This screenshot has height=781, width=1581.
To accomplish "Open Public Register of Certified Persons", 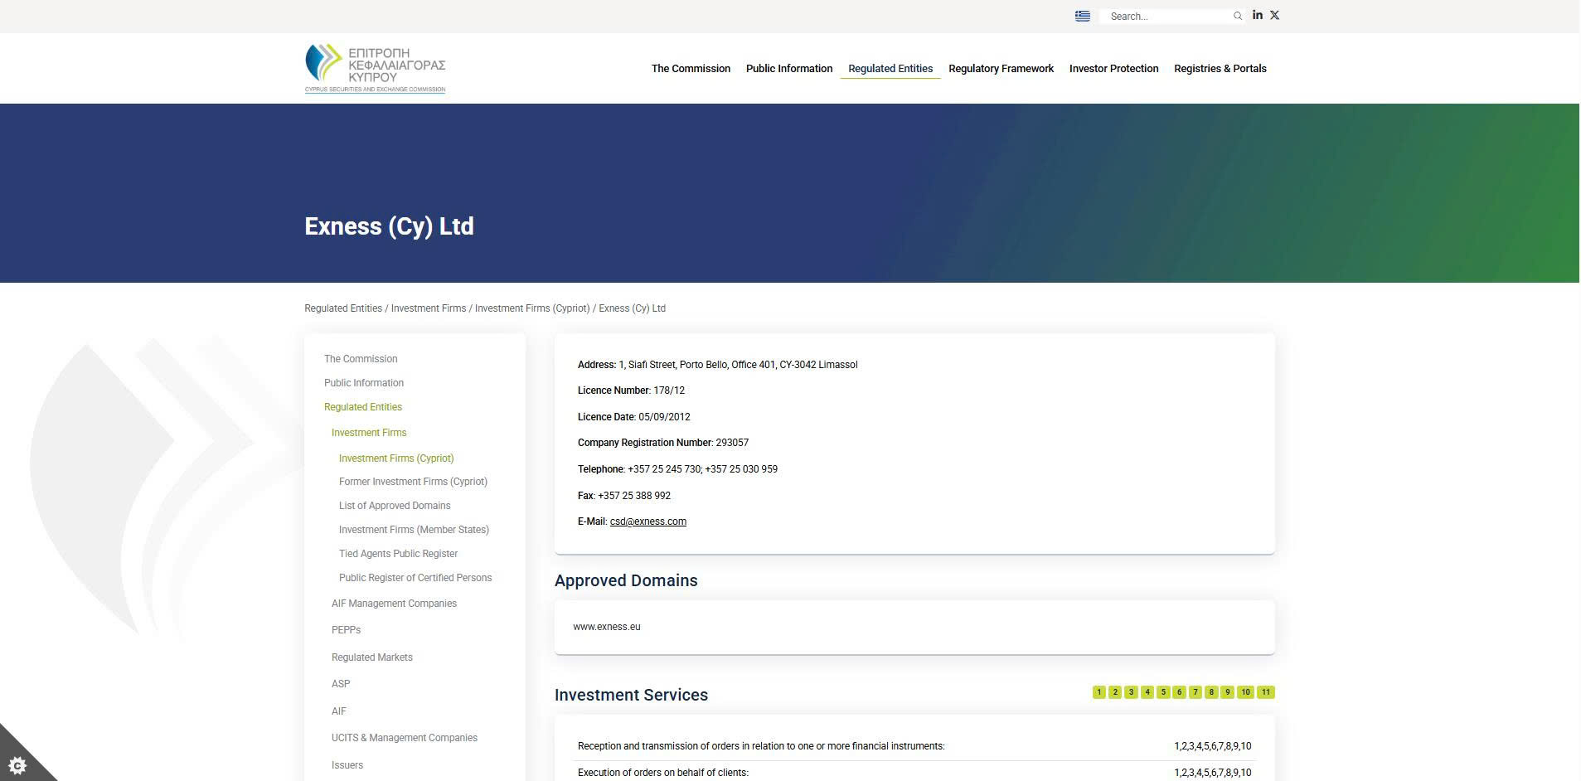I will 415,578.
